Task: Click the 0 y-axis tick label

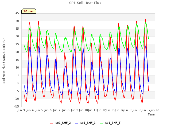Action: tap(18, 83)
